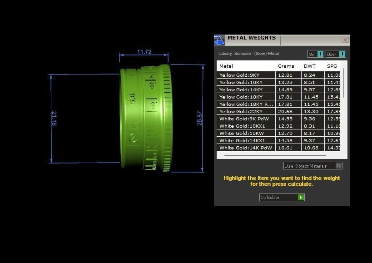
Task: Select the White Gold:10KX1 row
Action: pos(278,126)
